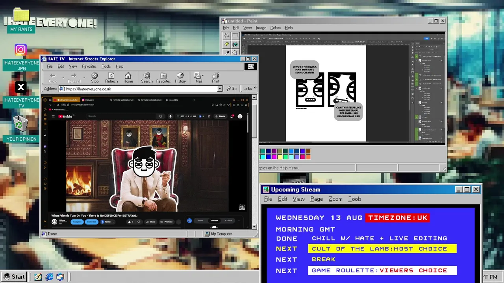Open the YouTube account avatar

click(240, 116)
